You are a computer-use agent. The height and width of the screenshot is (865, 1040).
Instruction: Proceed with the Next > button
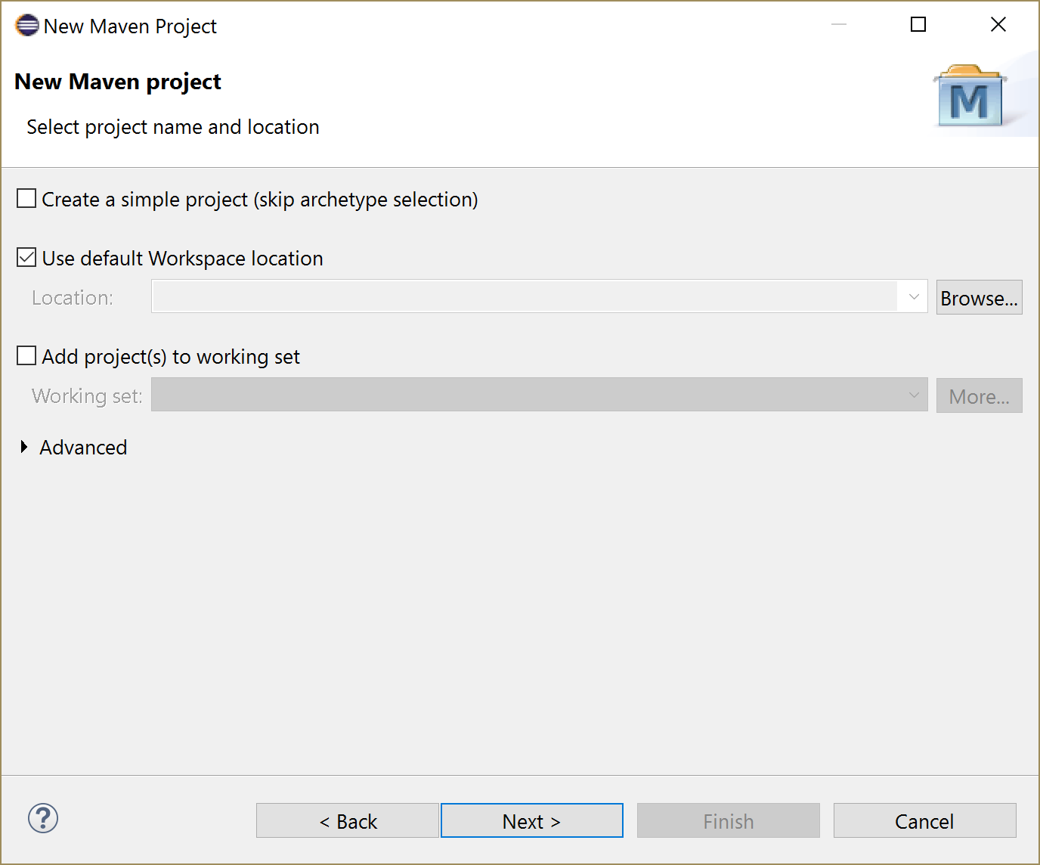click(532, 820)
